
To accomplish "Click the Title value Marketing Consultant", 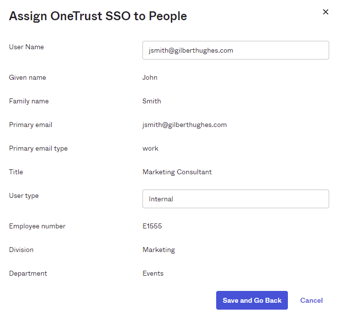I will [177, 172].
